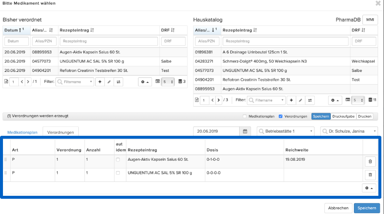Open gear settings menu in Hauskatalog
This screenshot has height=214, width=384.
pyautogui.click(x=335, y=100)
